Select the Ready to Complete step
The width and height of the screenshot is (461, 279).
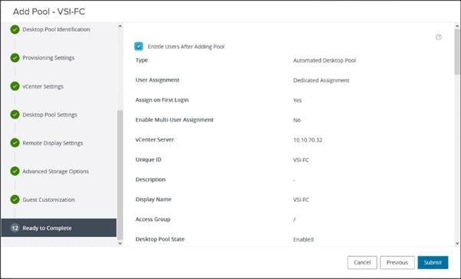[59, 228]
